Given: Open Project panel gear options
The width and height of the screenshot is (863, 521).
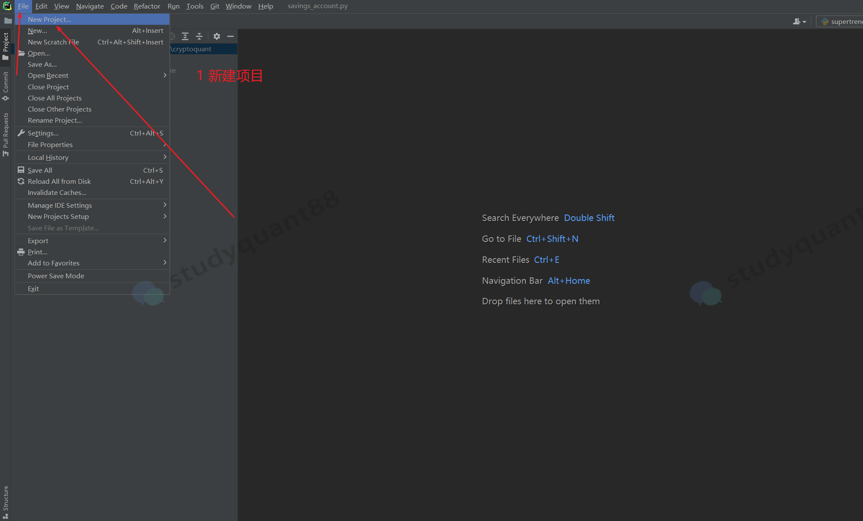Looking at the screenshot, I should (217, 36).
